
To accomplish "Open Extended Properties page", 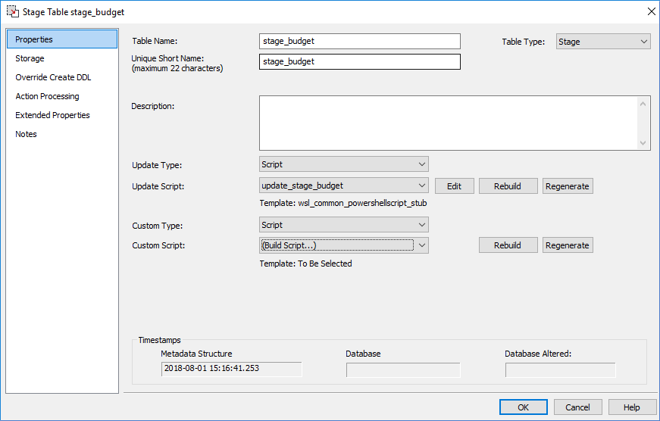I will tap(52, 115).
